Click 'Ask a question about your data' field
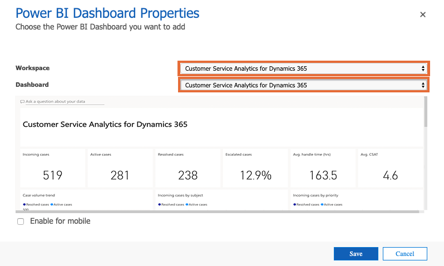This screenshot has width=444, height=266. [65, 101]
